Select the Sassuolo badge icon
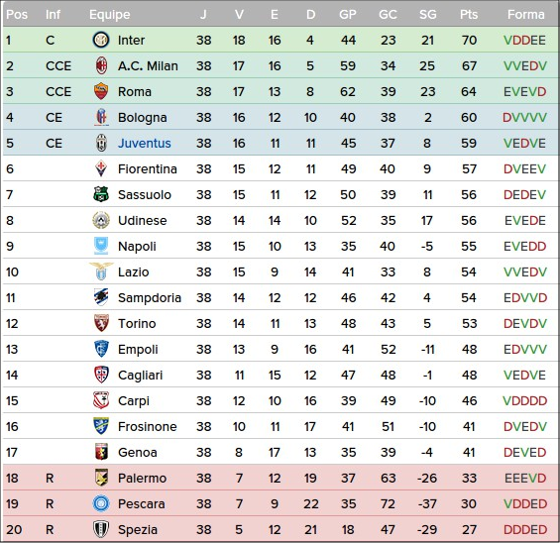The height and width of the screenshot is (543, 560). [101, 194]
